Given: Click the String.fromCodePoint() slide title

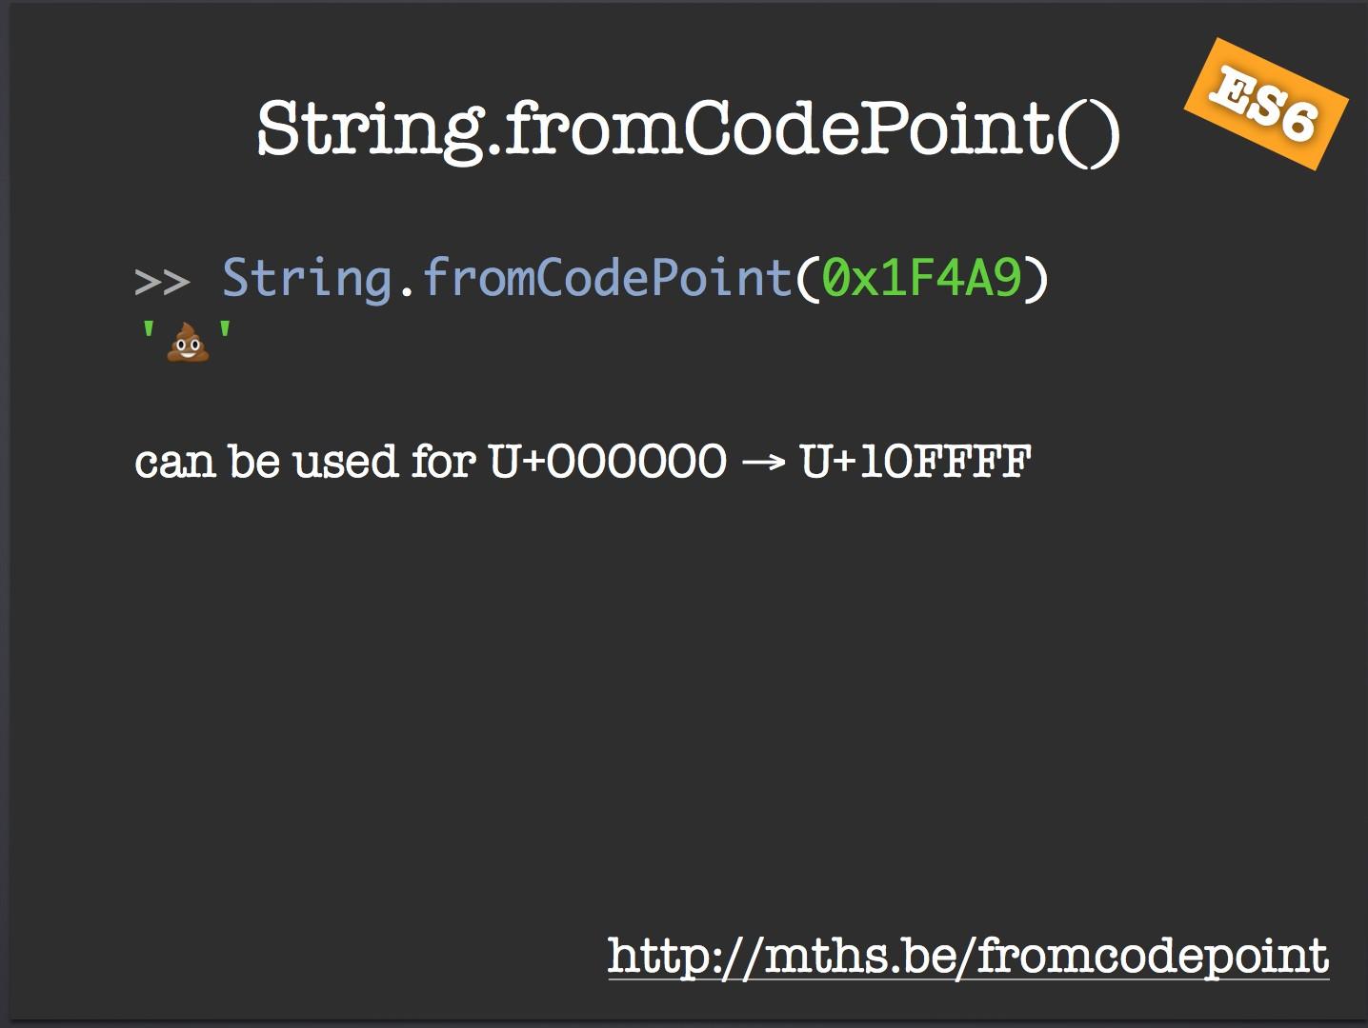Looking at the screenshot, I should [x=688, y=128].
